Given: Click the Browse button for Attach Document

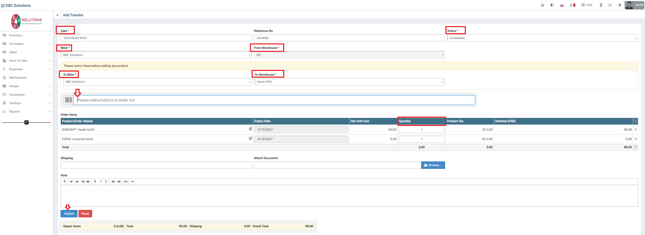Looking at the screenshot, I should [433, 165].
